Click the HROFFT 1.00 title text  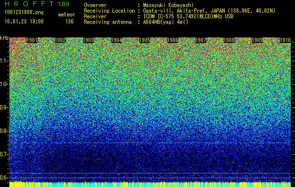point(37,4)
